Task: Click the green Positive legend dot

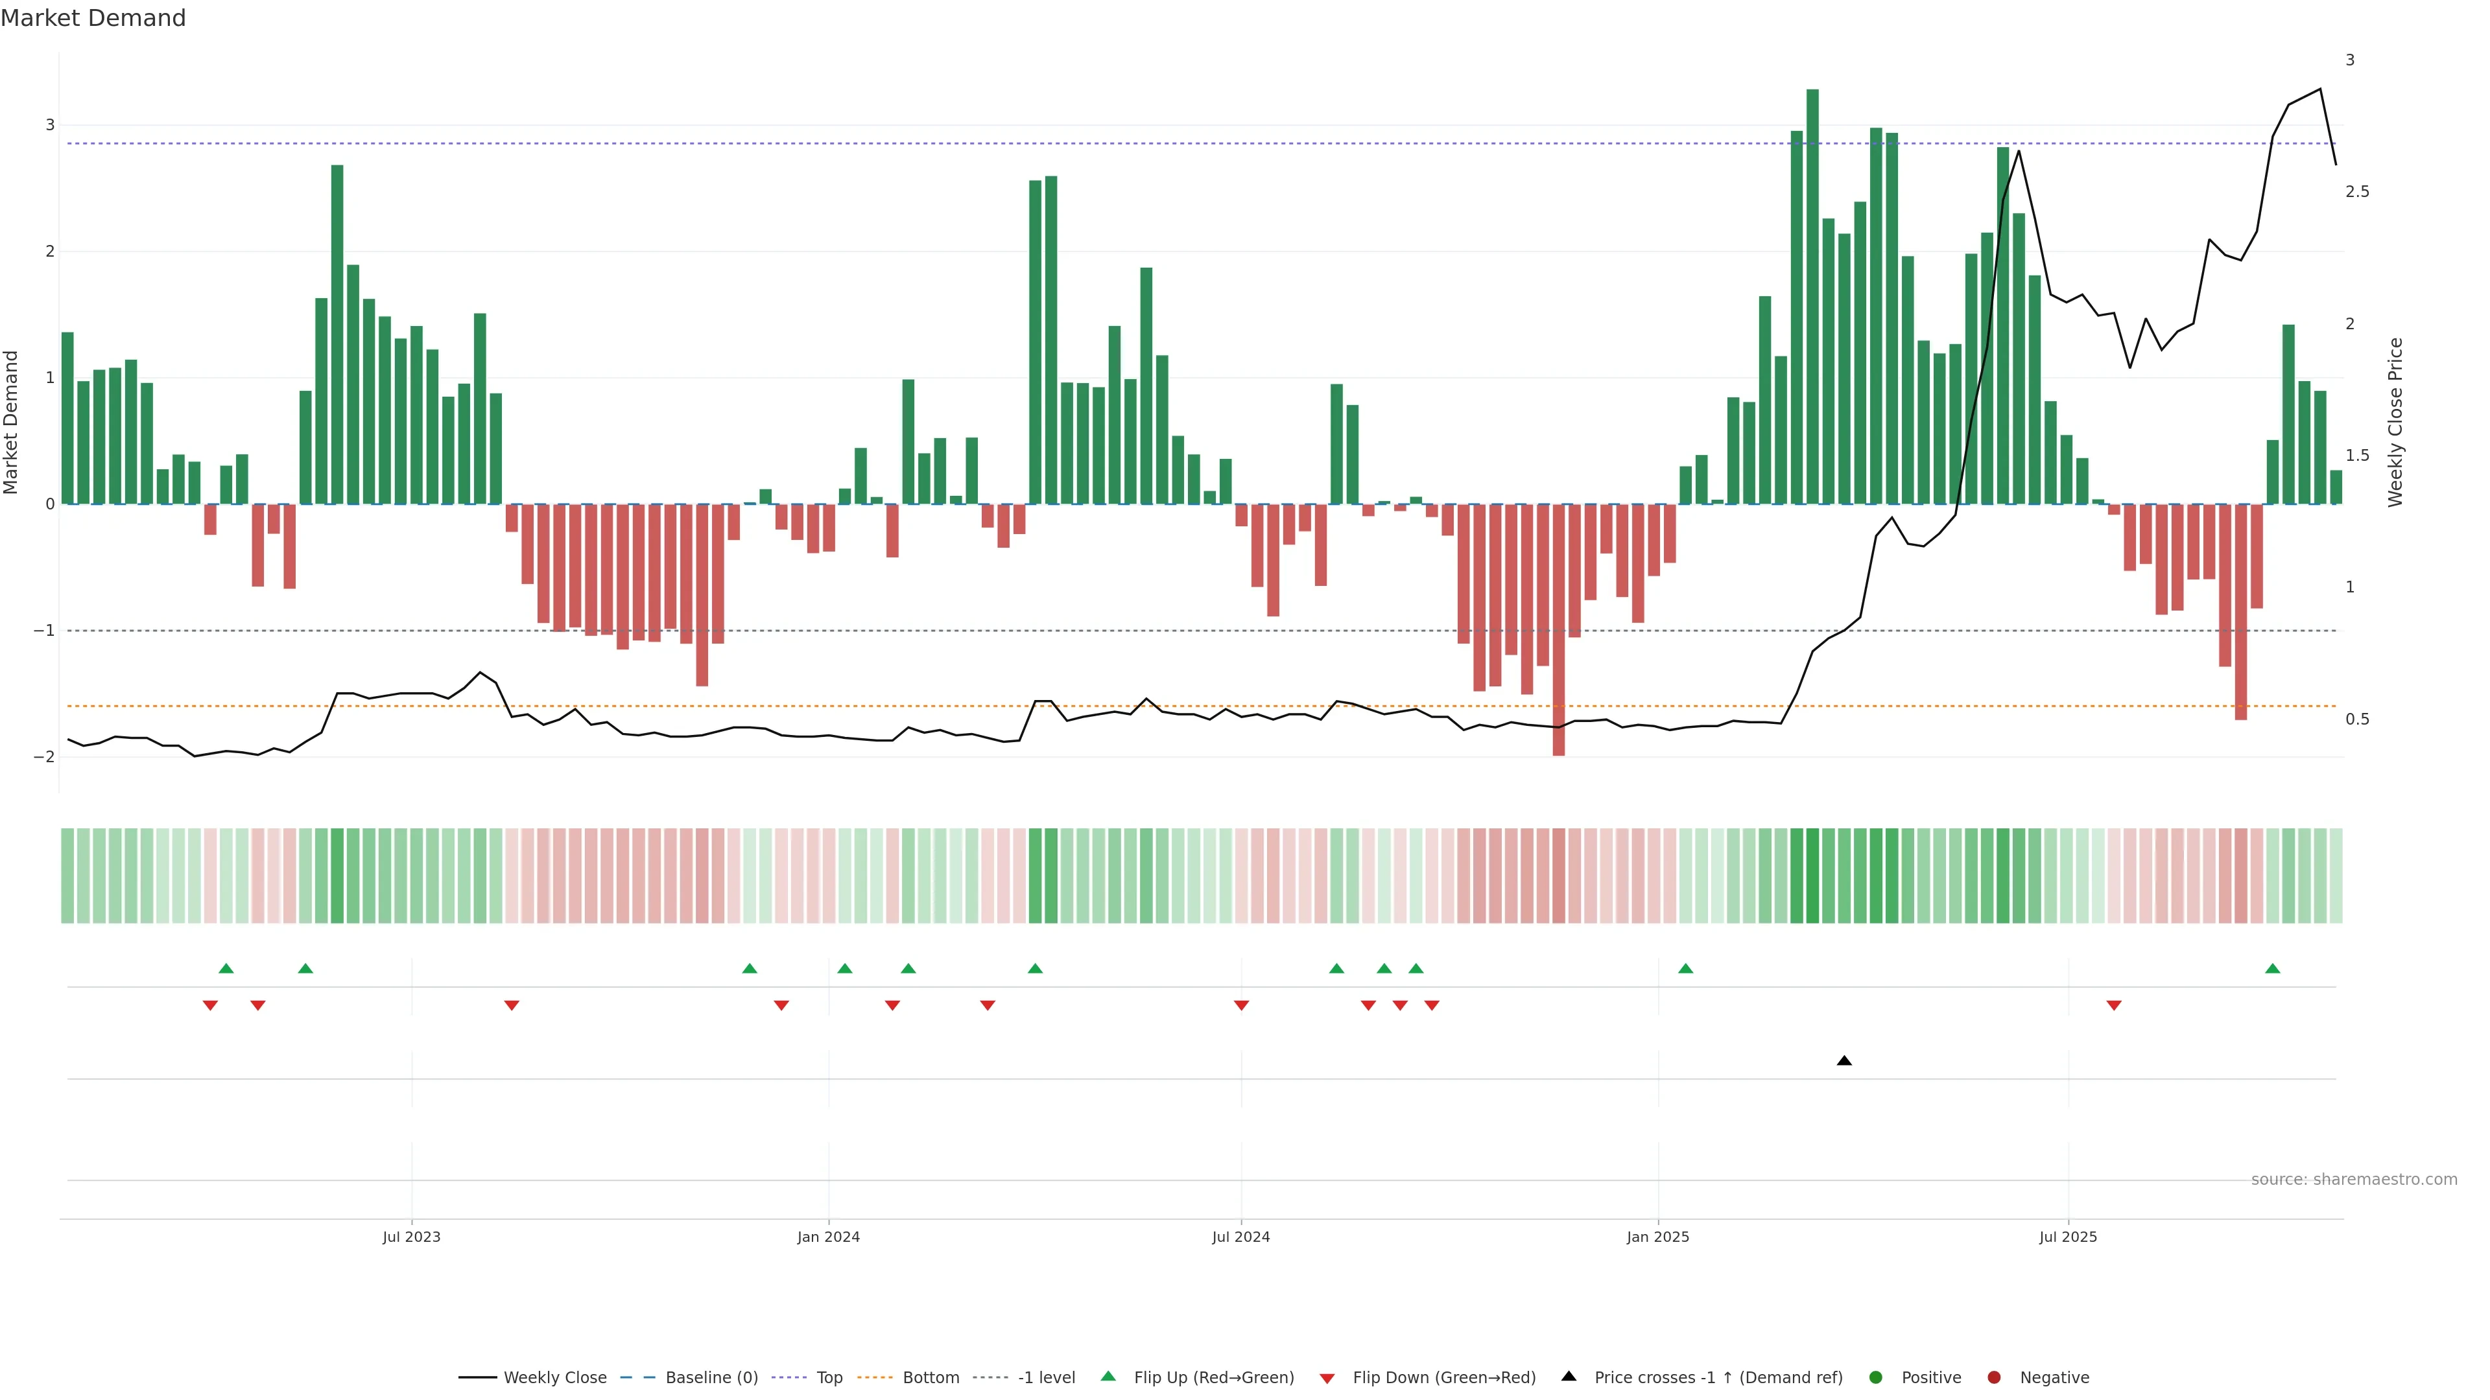Action: click(x=1876, y=1377)
